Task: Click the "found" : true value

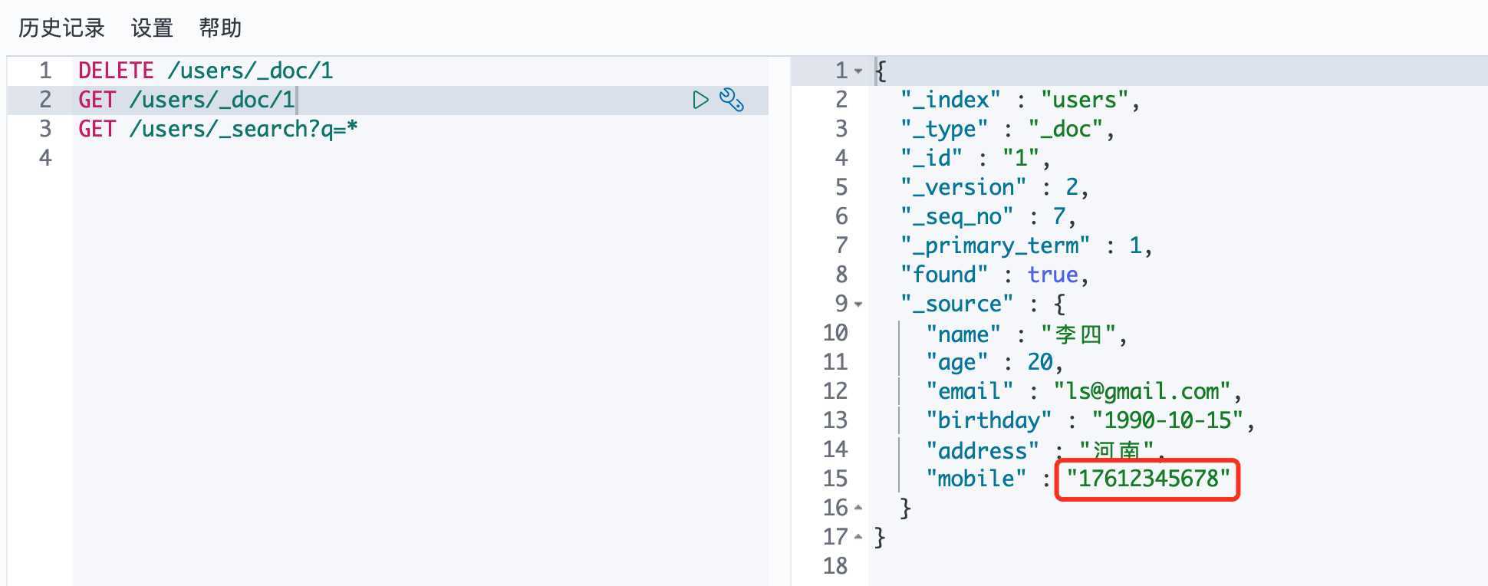Action: (1052, 275)
